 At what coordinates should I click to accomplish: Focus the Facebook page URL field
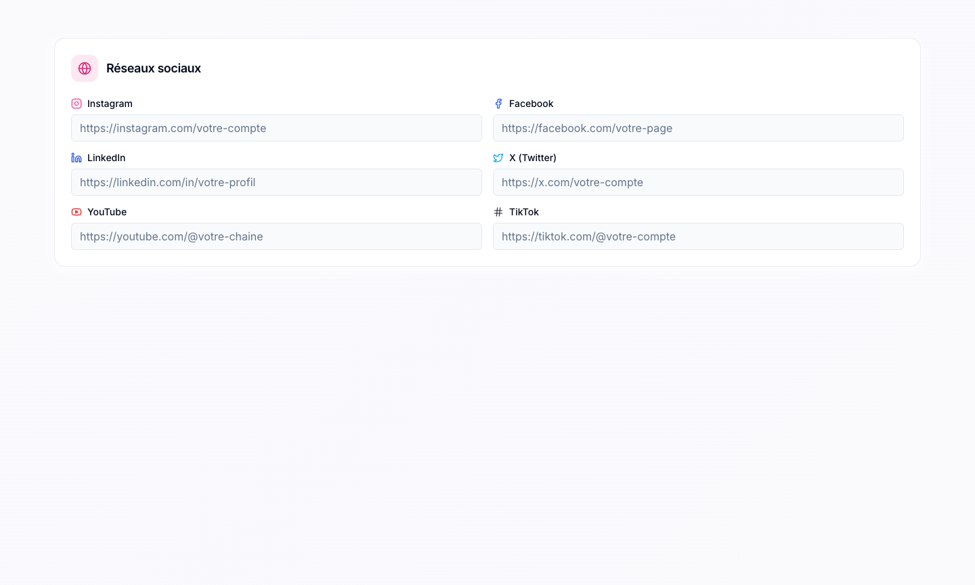pos(698,128)
